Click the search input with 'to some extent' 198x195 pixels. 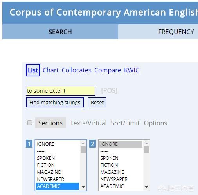(x=61, y=90)
